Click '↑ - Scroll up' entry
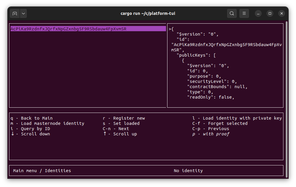 click(120, 134)
